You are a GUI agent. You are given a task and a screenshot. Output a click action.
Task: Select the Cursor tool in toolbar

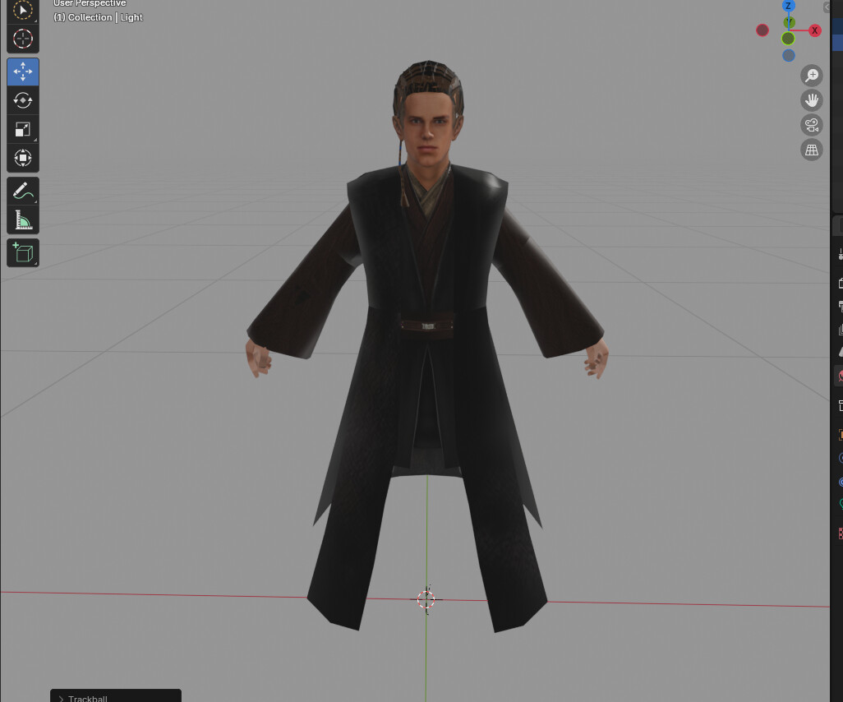coord(22,39)
